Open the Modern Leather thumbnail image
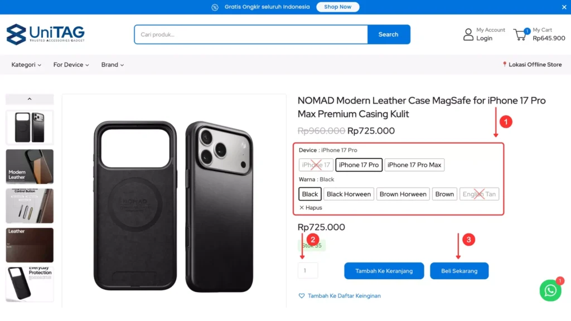This screenshot has width=571, height=321. pyautogui.click(x=30, y=167)
